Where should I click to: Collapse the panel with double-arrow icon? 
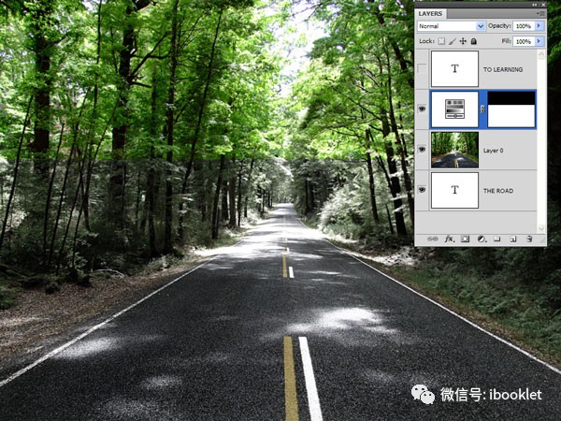pyautogui.click(x=535, y=5)
